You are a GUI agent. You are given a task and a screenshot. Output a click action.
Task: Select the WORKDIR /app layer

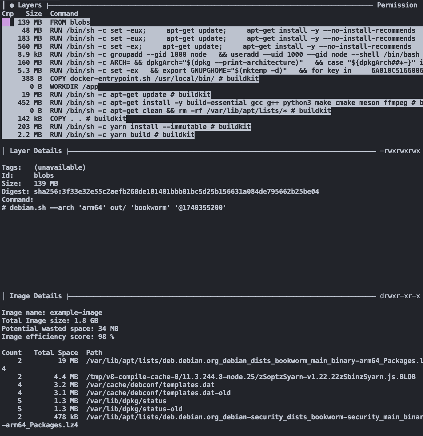point(74,87)
